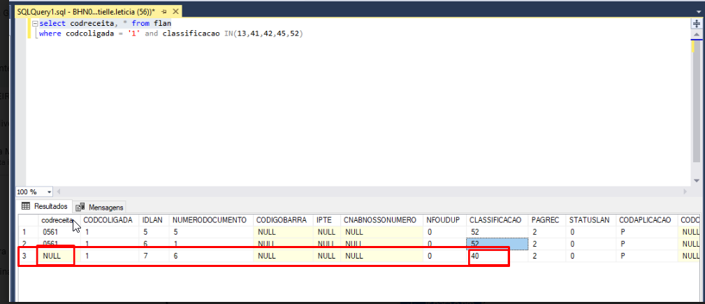
Task: Open the 100 % zoom dropdown
Action: click(x=49, y=192)
